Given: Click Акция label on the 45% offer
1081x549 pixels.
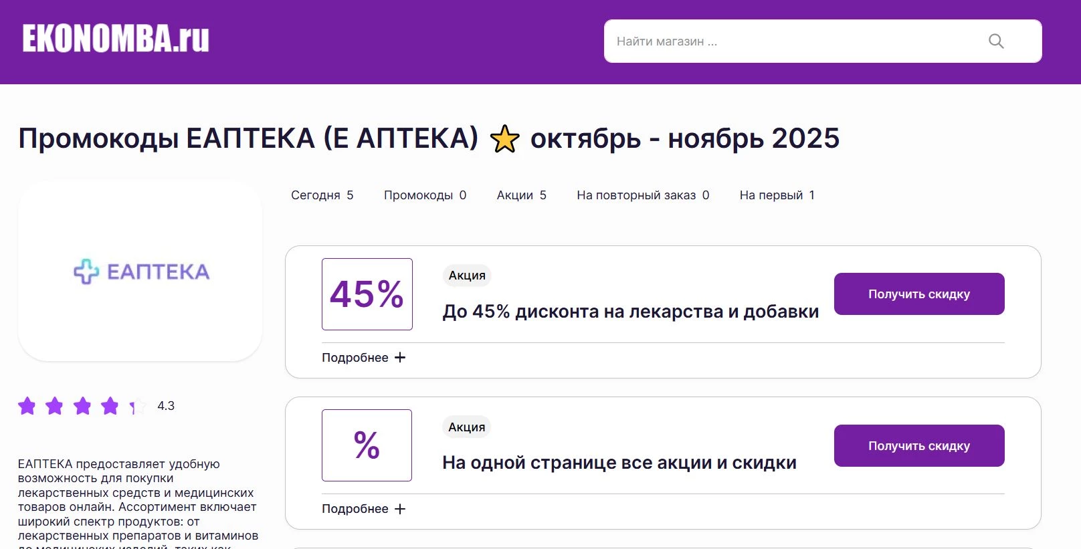Looking at the screenshot, I should point(467,276).
